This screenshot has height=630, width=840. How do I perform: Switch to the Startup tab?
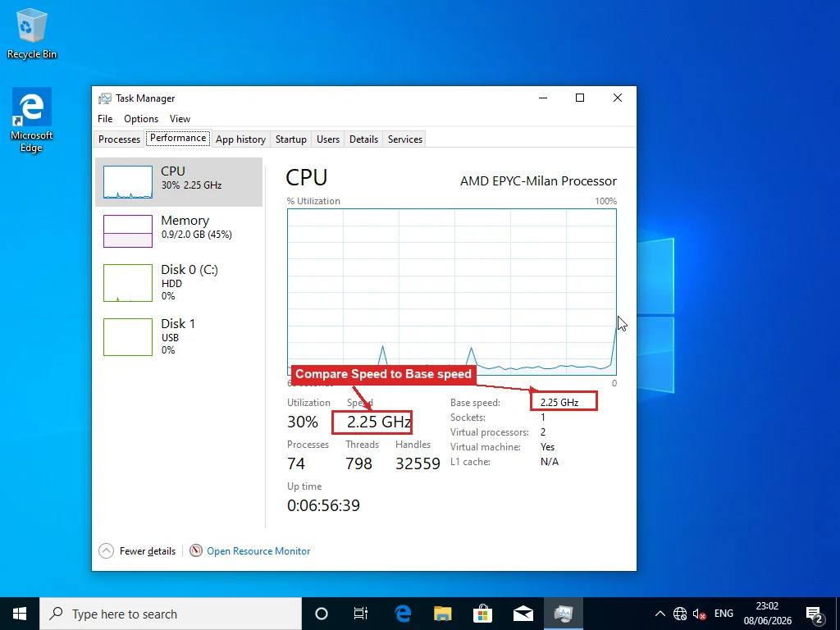pyautogui.click(x=291, y=139)
